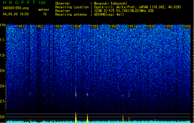Screen dimensions: 194x123
Task: Click the red vertical echo at 1957
Action: tap(129, 95)
